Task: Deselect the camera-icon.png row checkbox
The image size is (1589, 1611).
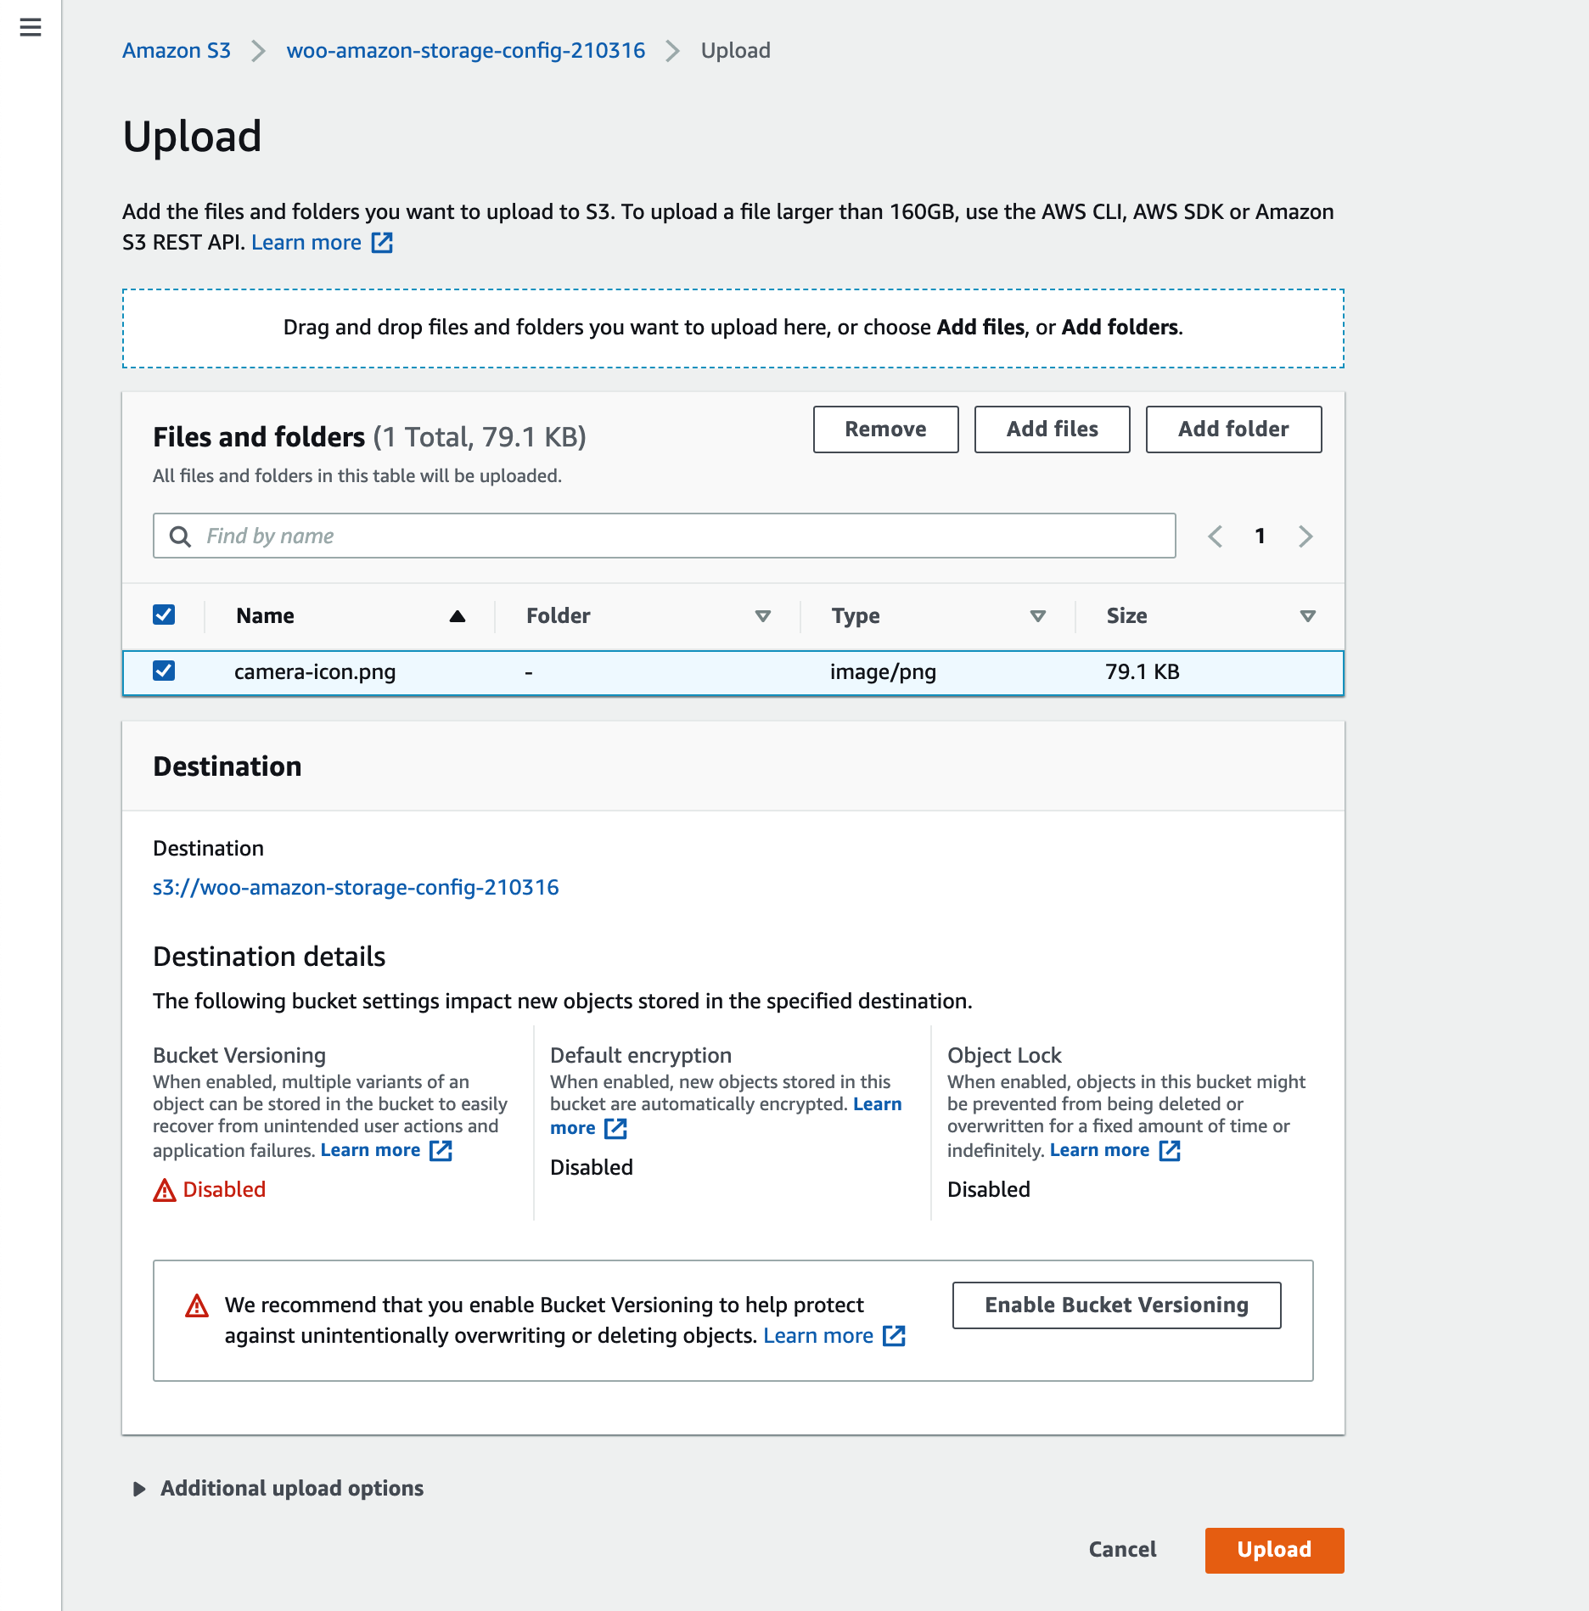Action: 163,671
